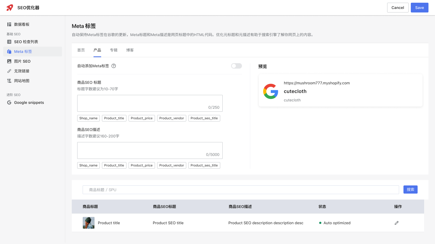Image resolution: width=435 pixels, height=244 pixels.
Task: Click the bold cutecloth preview title
Action: click(295, 91)
